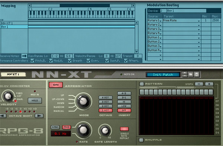Expand the Rotary 2 source dropdown
This screenshot has width=223, height=146.
[x=161, y=25]
